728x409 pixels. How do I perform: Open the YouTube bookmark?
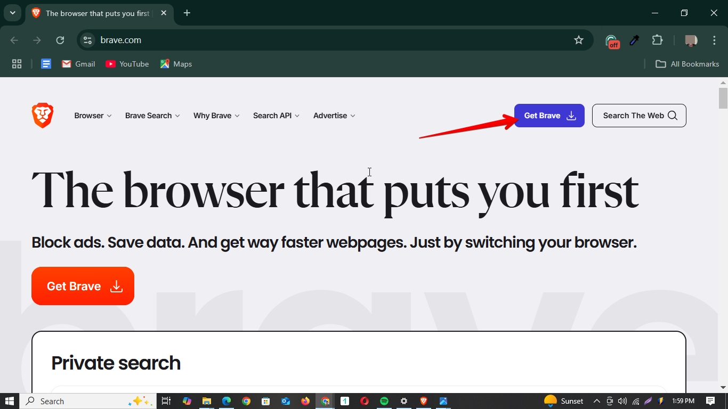tap(127, 64)
